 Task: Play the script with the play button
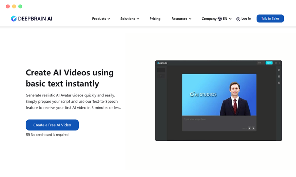pos(249,128)
